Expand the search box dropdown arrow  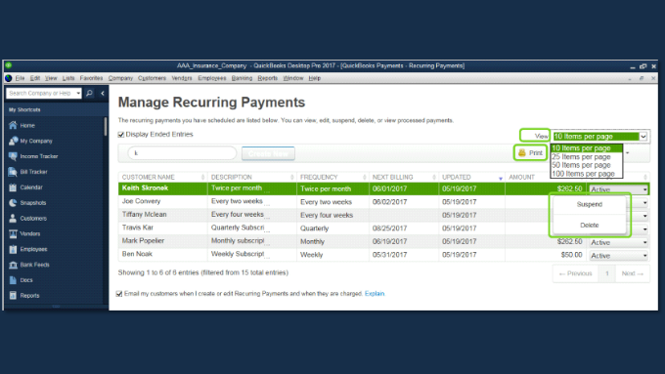78,93
